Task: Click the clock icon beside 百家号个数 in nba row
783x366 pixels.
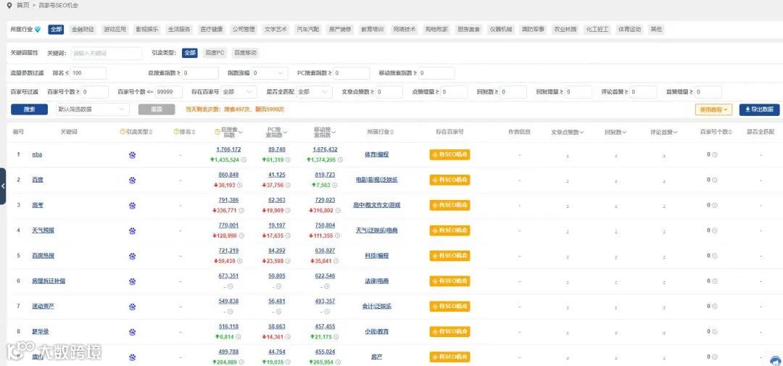Action: pyautogui.click(x=715, y=155)
